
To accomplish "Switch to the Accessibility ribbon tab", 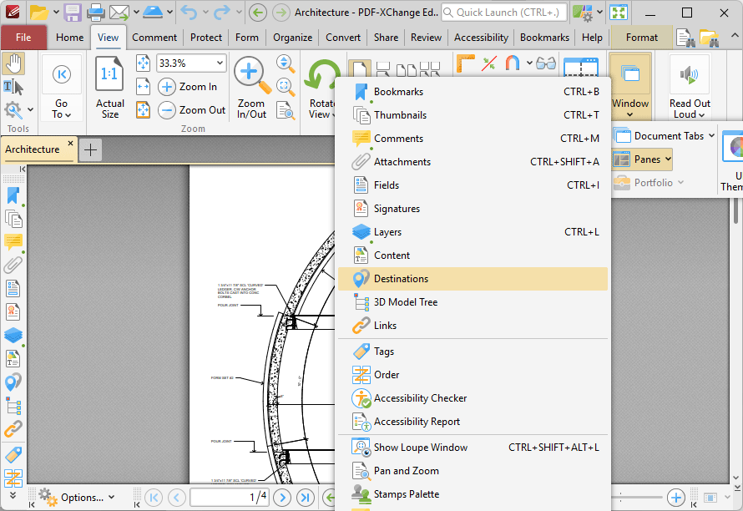I will (x=481, y=38).
